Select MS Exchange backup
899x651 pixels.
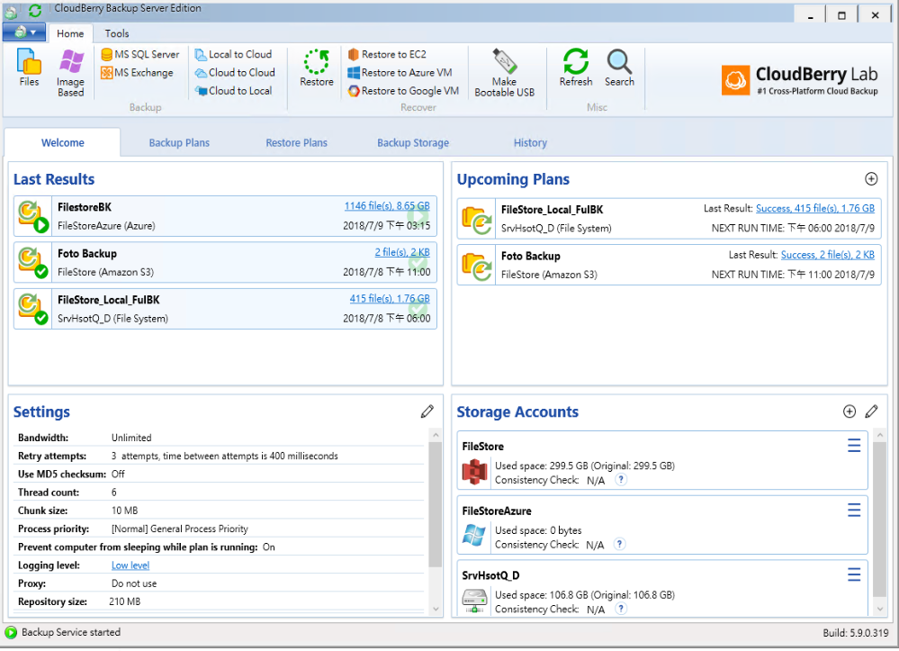137,73
